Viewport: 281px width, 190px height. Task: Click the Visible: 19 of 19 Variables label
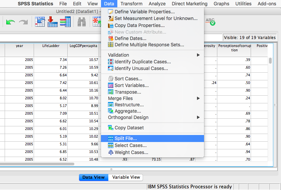pos(250,37)
